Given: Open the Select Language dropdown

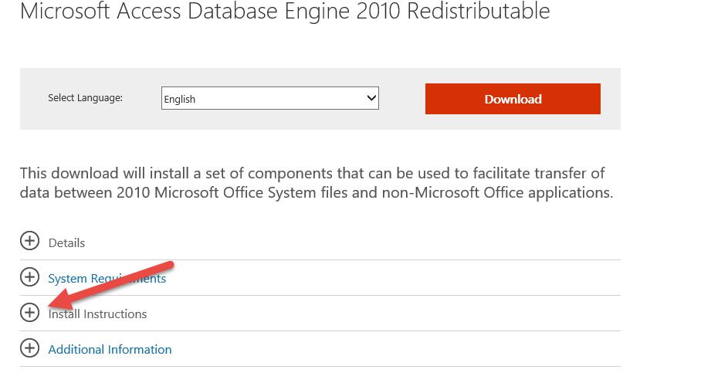Looking at the screenshot, I should click(x=270, y=98).
